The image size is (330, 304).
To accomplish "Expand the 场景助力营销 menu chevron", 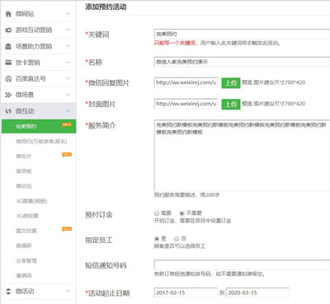I will [68, 46].
